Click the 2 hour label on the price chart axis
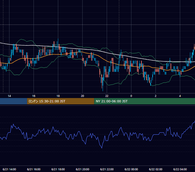The width and height of the screenshot is (195, 172). click(156, 96)
